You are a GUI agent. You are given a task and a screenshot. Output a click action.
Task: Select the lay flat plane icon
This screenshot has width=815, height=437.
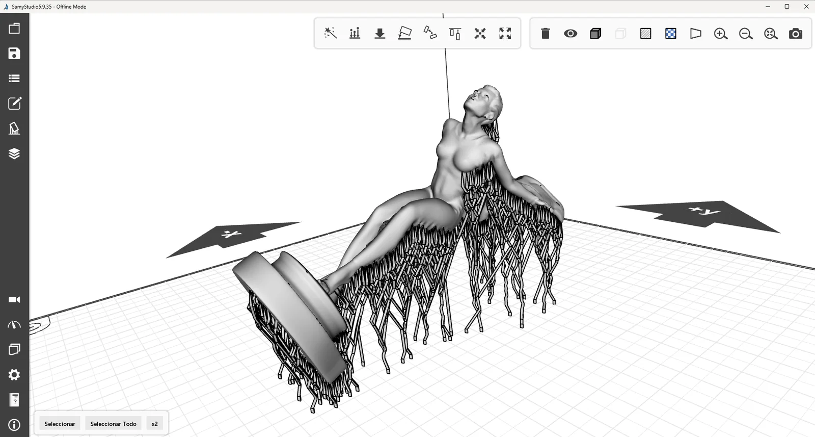click(405, 33)
